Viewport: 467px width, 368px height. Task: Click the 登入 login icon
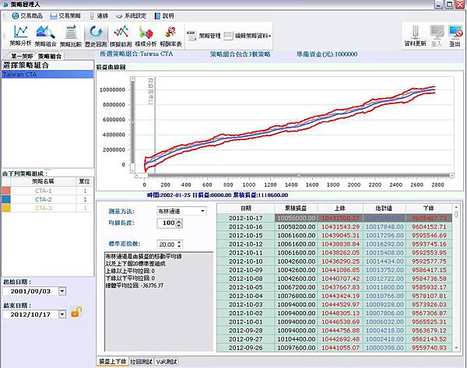[437, 36]
